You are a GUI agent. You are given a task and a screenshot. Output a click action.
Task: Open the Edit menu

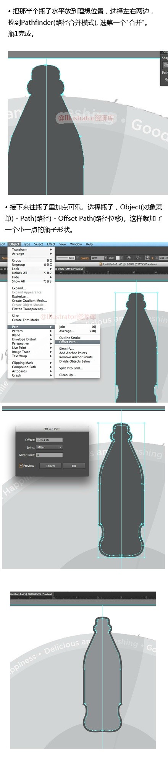point(3,244)
